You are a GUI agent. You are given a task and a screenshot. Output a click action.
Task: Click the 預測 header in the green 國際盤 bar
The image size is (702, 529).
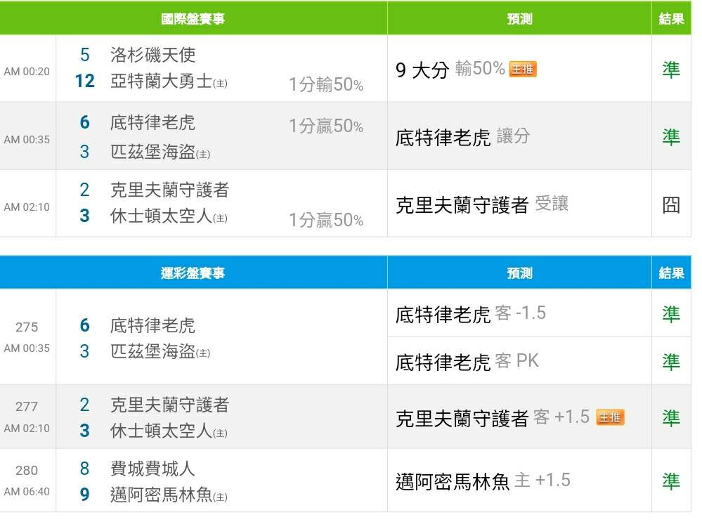[x=519, y=19]
